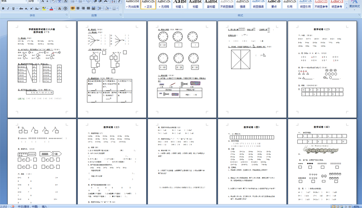Open font color dropdown arrow
The image size is (362, 208).
click(x=55, y=9)
